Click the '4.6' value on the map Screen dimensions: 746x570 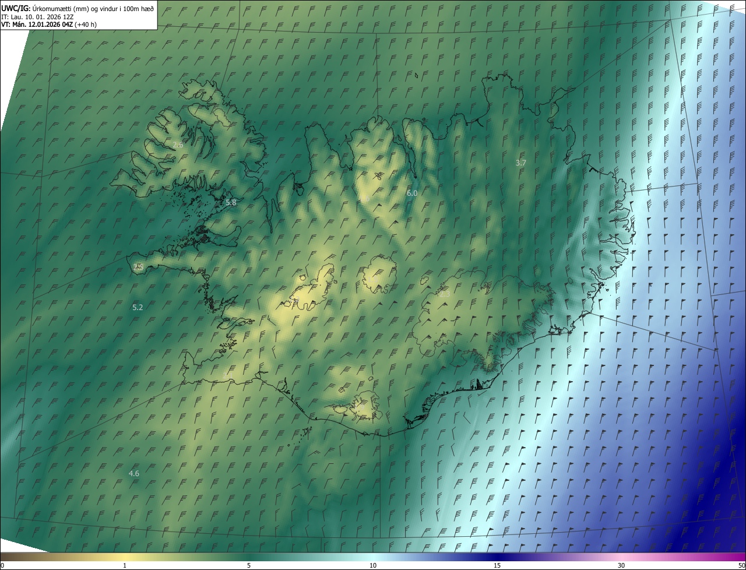click(134, 473)
